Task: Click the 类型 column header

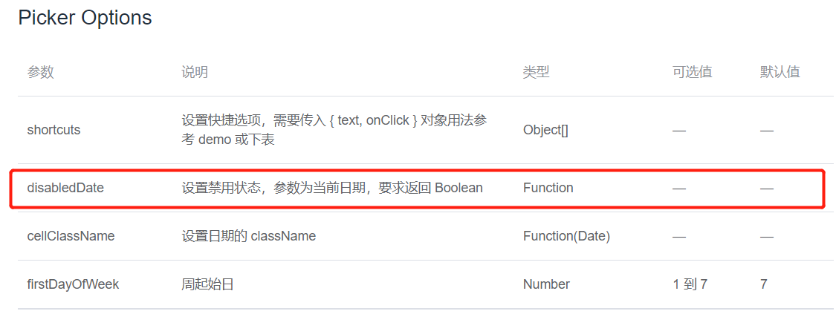Action: (x=537, y=72)
